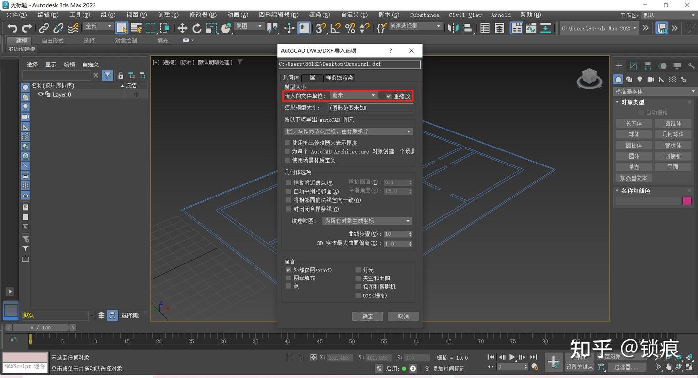
Task: Open the 渲染(R) menu
Action: pos(318,15)
